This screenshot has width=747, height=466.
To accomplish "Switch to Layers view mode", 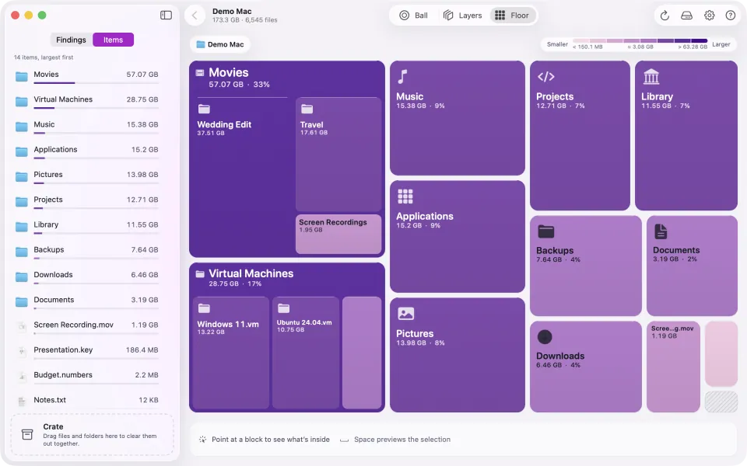I will pos(462,16).
